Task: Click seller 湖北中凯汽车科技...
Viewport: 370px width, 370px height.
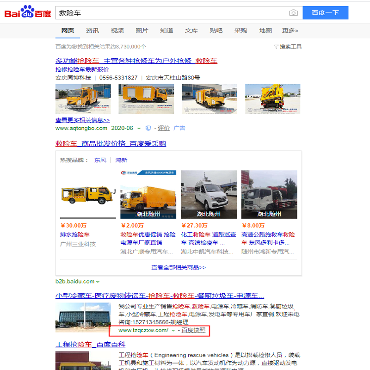Action: (x=207, y=252)
